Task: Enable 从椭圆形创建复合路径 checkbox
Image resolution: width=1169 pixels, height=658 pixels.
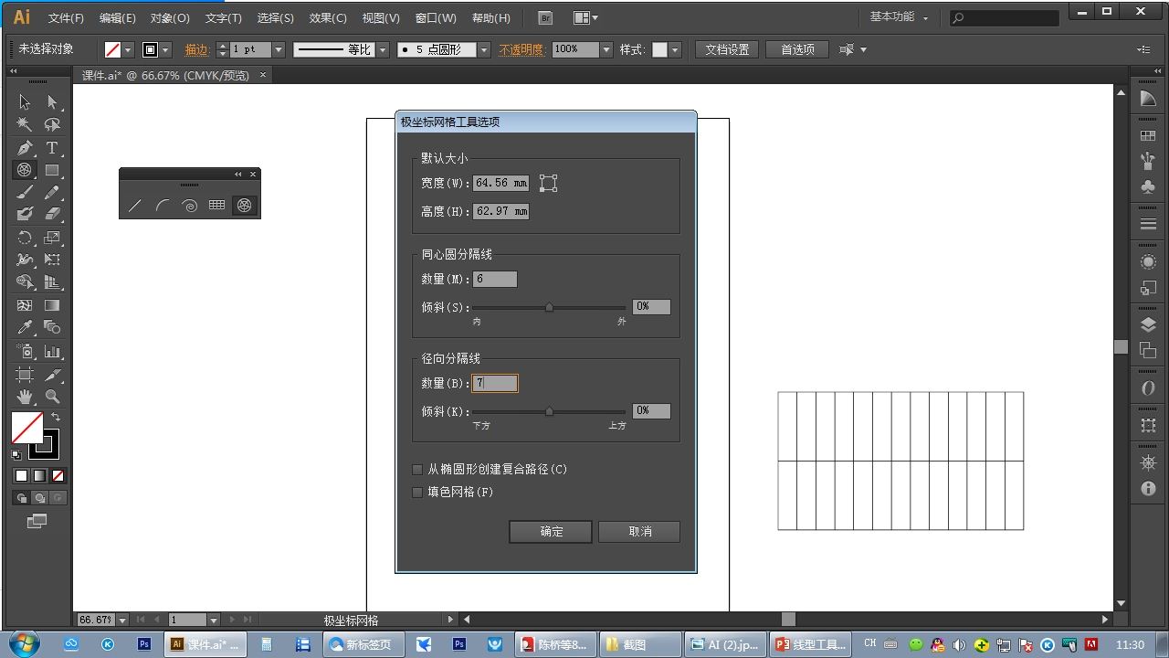Action: (x=417, y=470)
